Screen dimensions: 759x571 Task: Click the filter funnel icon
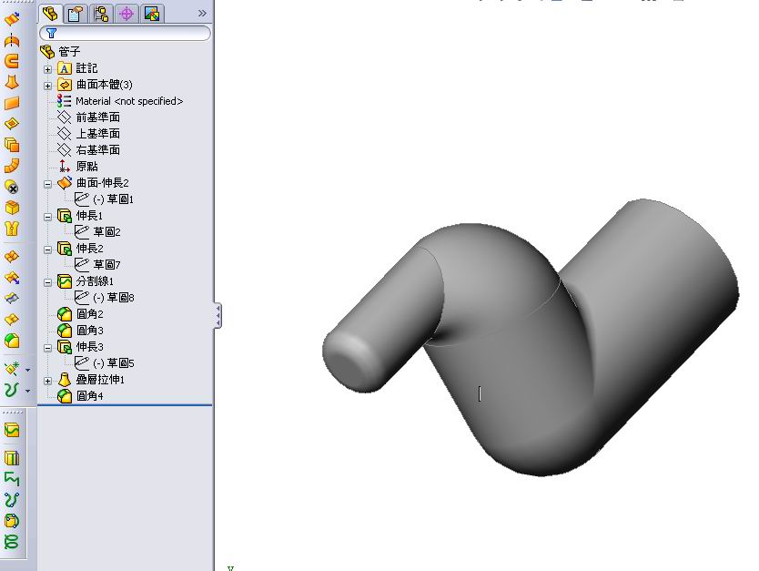click(51, 33)
